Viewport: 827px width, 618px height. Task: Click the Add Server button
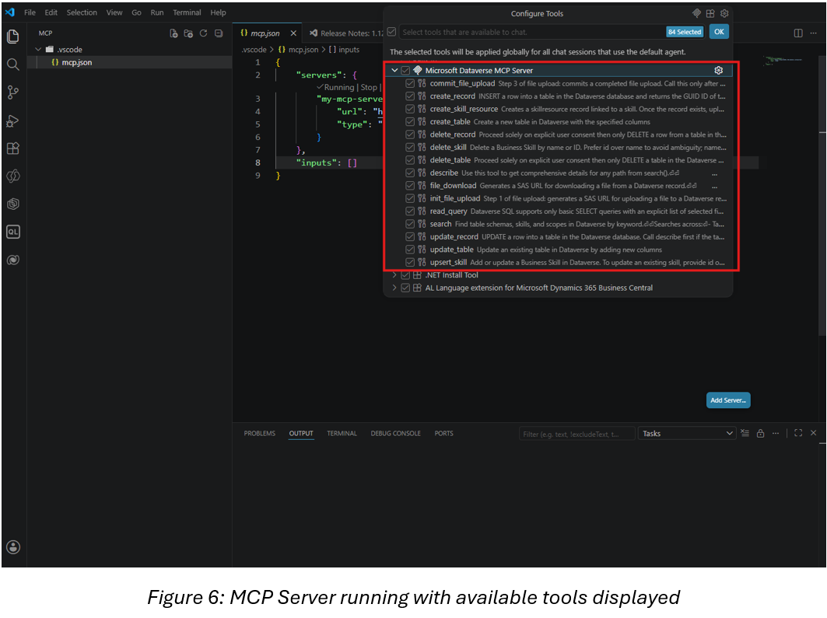pos(728,400)
